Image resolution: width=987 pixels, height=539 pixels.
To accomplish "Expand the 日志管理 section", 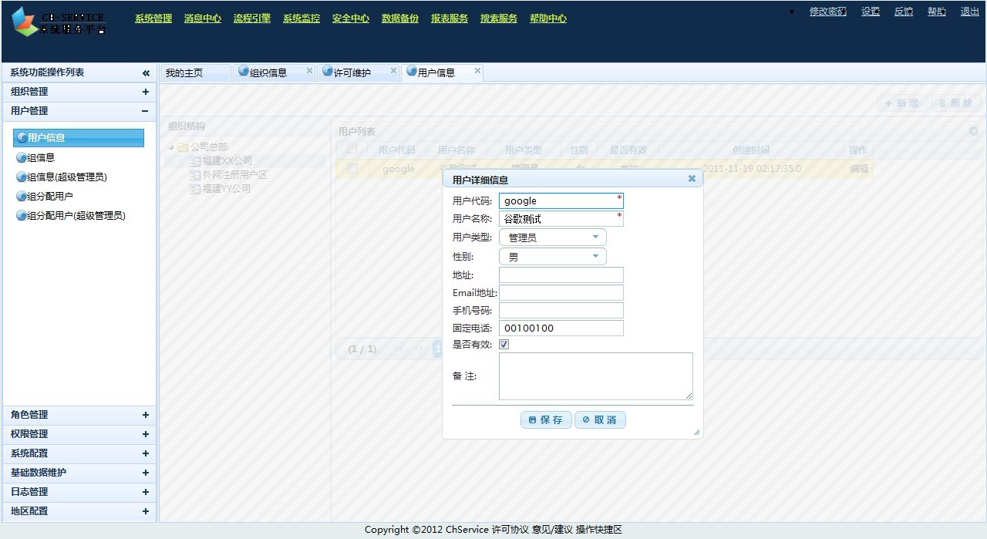I will (x=145, y=492).
